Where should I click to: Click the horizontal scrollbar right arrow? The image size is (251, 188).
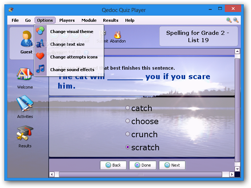[232, 174]
